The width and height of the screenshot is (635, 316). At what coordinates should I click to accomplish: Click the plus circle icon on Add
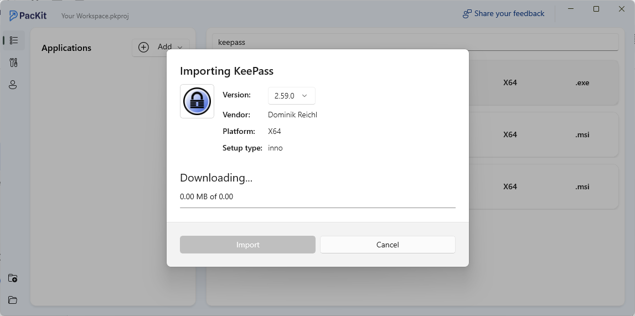tap(143, 47)
